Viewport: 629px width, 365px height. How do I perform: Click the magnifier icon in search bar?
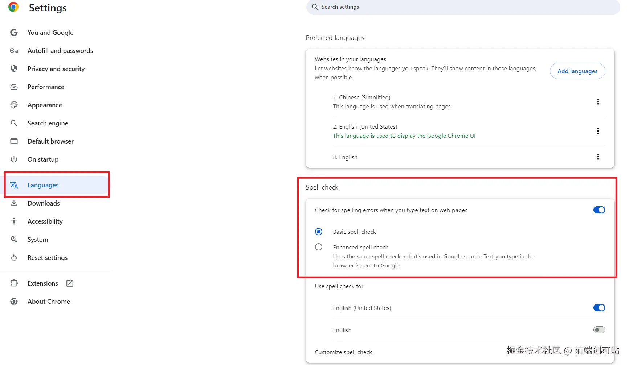click(315, 7)
